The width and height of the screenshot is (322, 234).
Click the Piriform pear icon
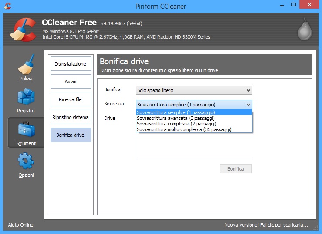tap(305, 30)
